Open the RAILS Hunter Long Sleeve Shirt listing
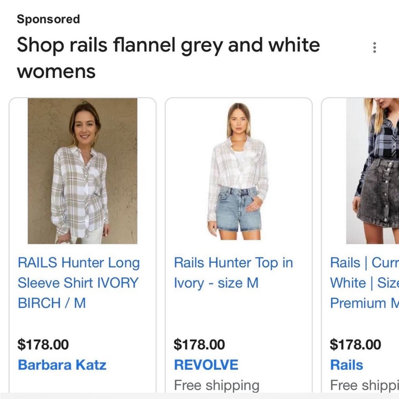399x399 pixels. click(79, 283)
